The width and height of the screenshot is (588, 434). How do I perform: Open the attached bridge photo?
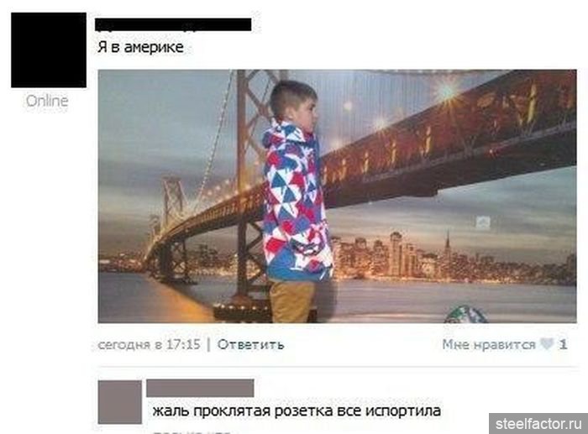pyautogui.click(x=337, y=196)
